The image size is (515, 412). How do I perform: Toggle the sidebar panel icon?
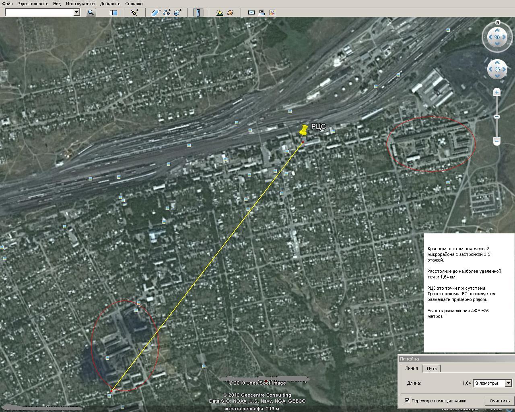[113, 12]
